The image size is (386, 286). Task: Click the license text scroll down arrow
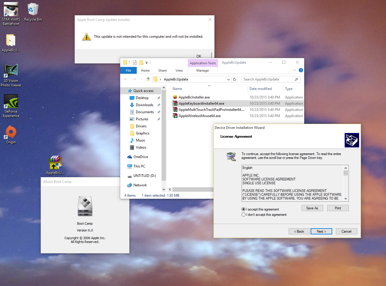coord(346,199)
